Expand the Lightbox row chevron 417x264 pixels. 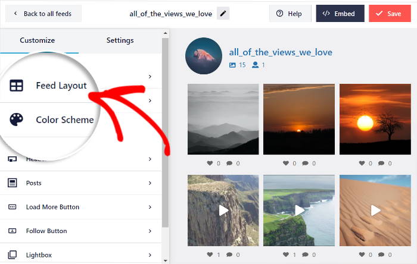[150, 255]
